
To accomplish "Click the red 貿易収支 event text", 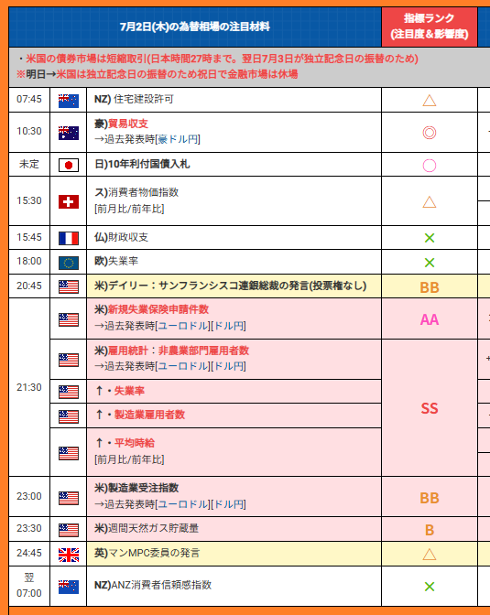I will click(128, 124).
